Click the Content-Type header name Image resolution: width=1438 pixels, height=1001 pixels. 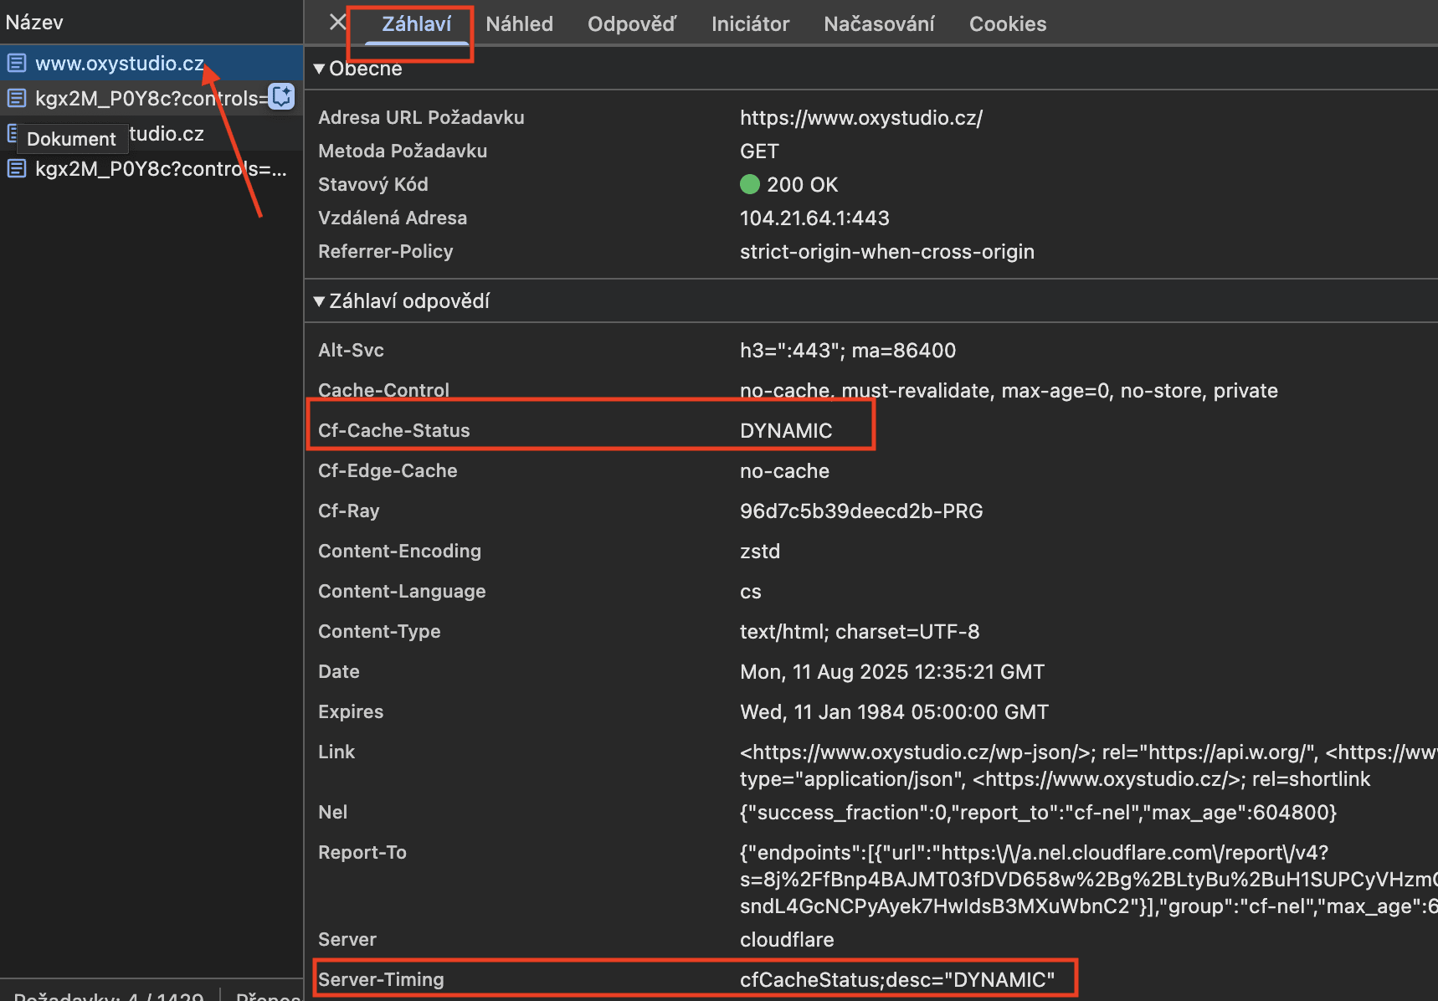(379, 632)
